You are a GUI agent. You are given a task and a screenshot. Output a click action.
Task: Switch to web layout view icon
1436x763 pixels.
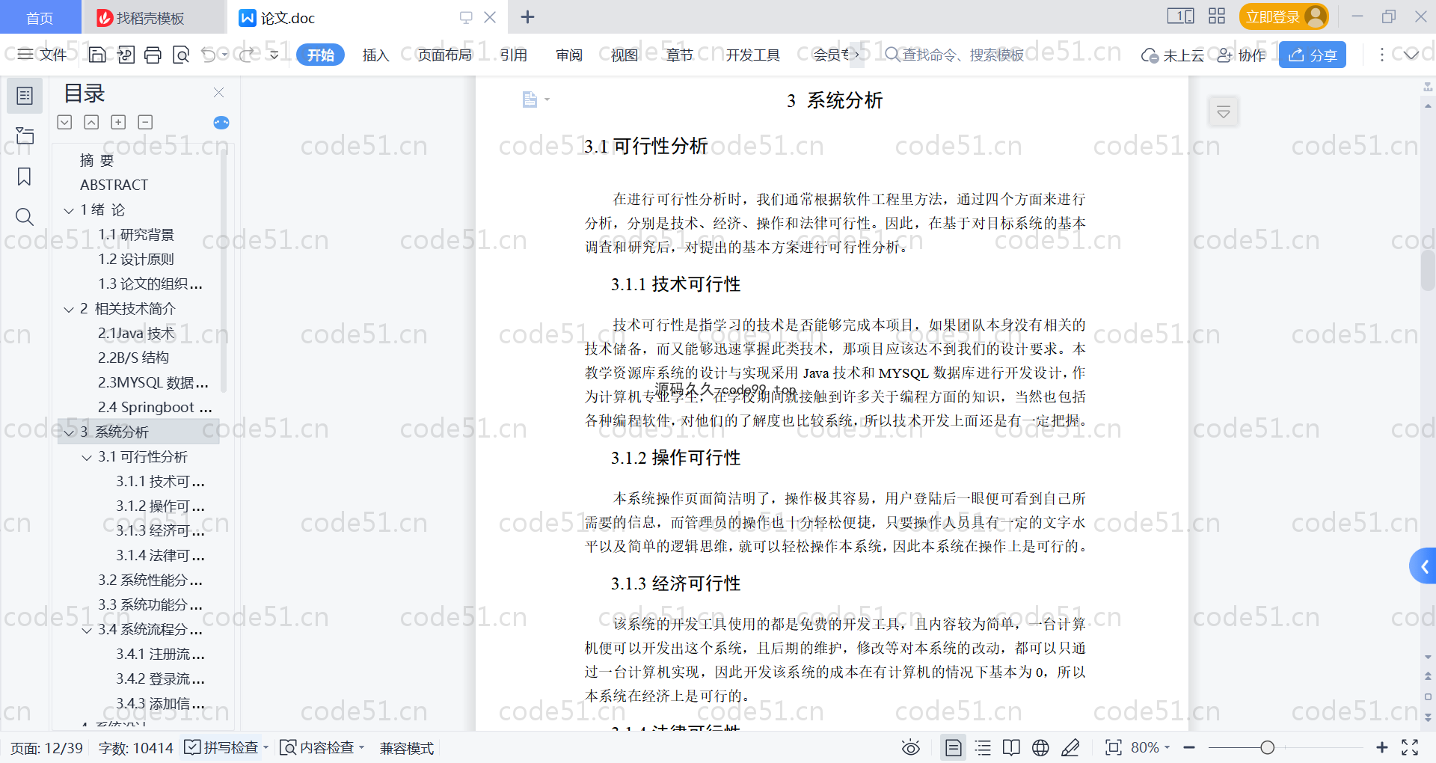pyautogui.click(x=1040, y=747)
